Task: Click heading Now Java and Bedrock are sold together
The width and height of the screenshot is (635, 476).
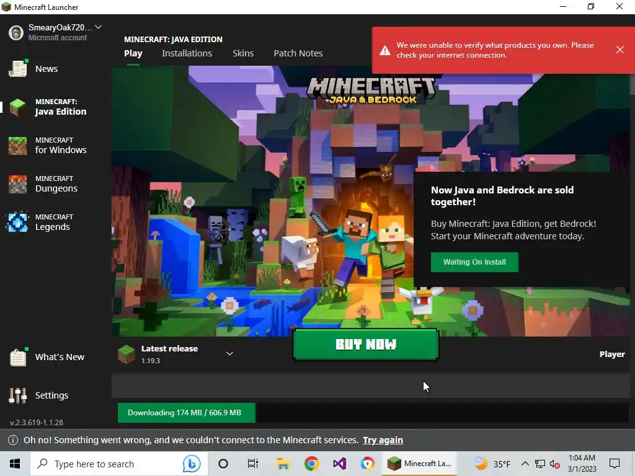Action: 502,196
